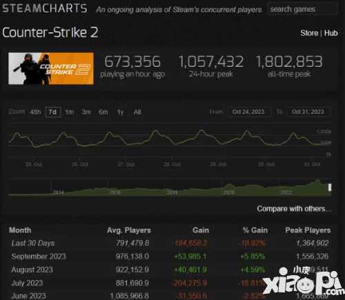
Task: Set chart zoom to 48h
Action: coord(35,112)
